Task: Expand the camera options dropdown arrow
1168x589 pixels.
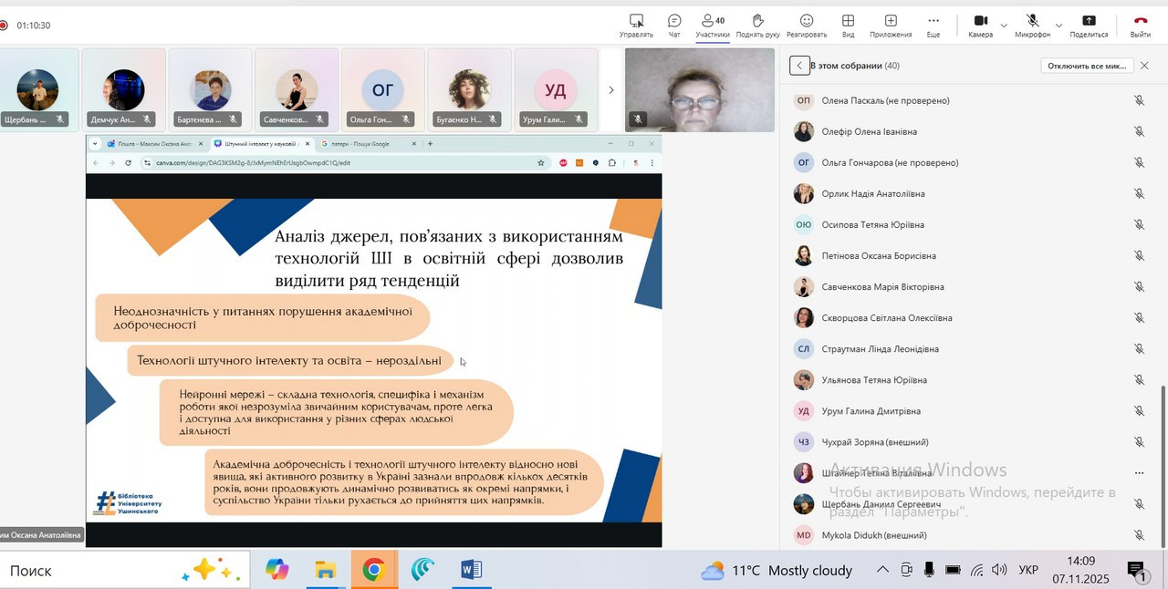Action: click(x=1004, y=25)
